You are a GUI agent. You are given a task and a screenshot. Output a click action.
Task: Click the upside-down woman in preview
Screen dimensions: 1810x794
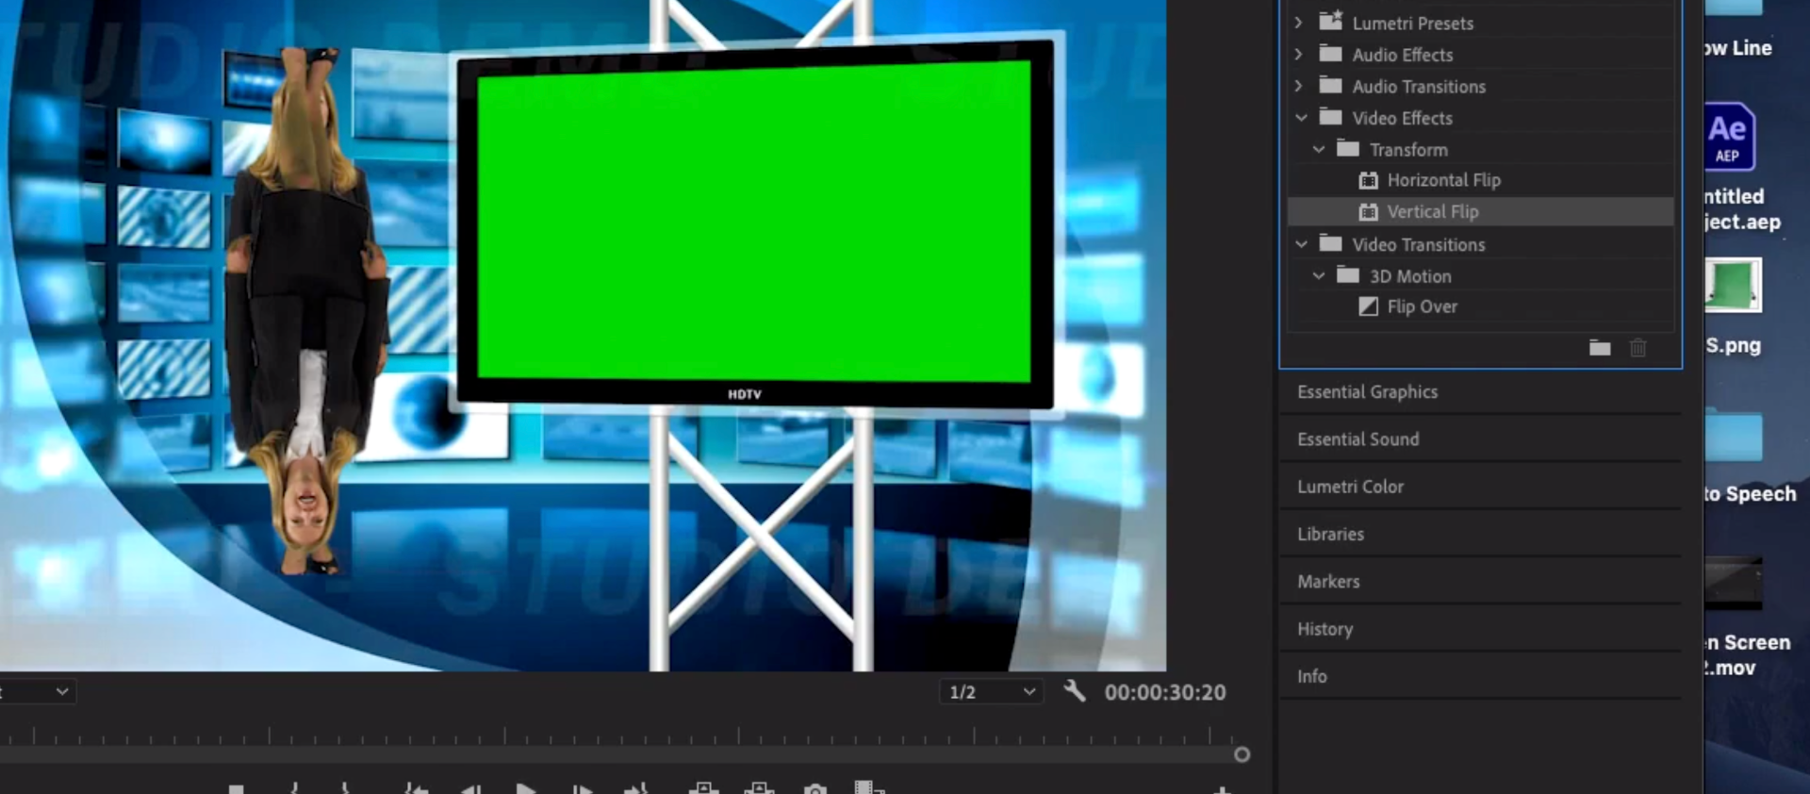[x=306, y=311]
